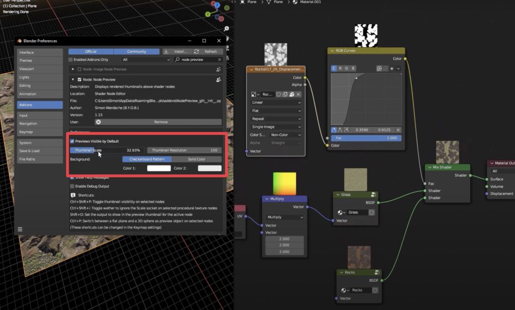
Task: Open the Single Image source dropdown
Action: (x=276, y=127)
